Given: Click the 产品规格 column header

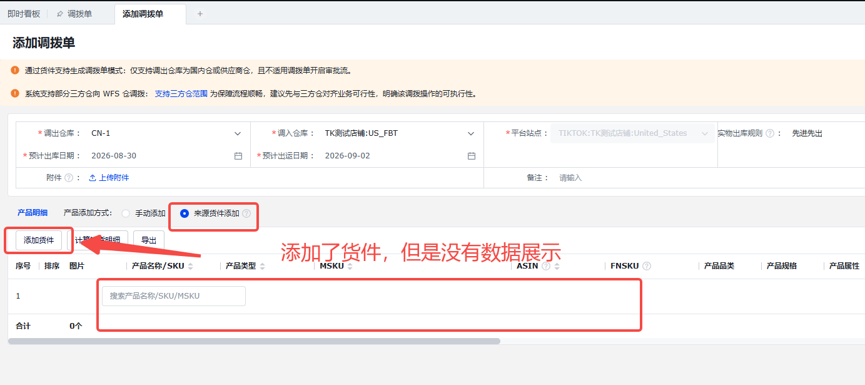Looking at the screenshot, I should coord(782,266).
